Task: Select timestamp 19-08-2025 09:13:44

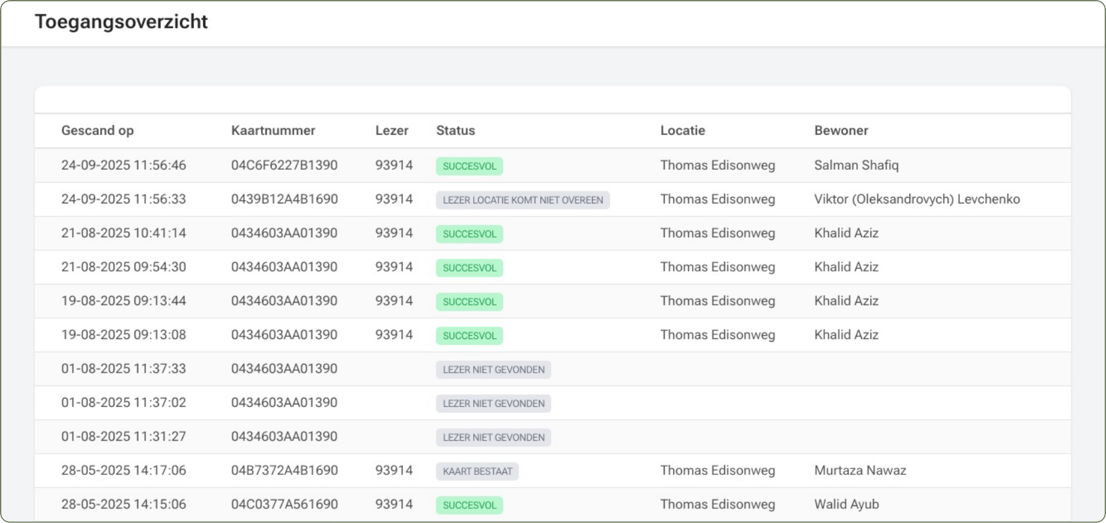Action: 123,301
